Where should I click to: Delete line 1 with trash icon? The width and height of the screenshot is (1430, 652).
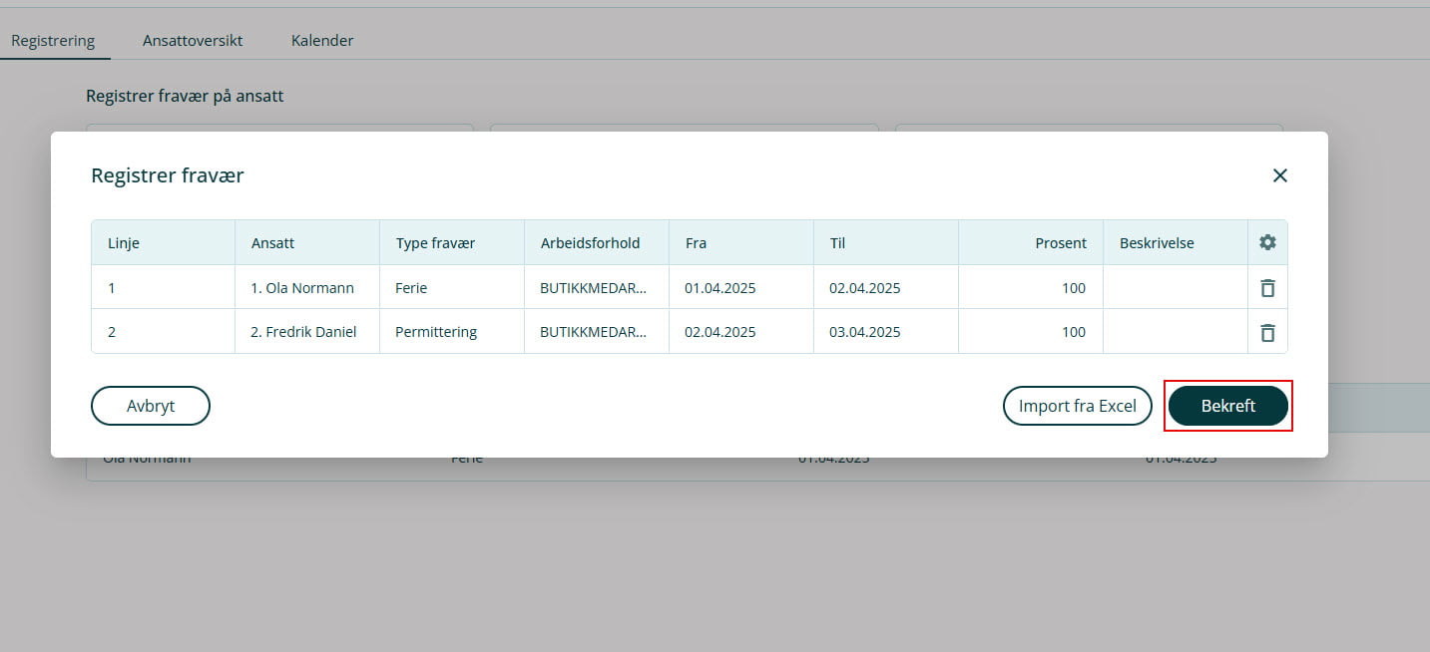coord(1267,288)
